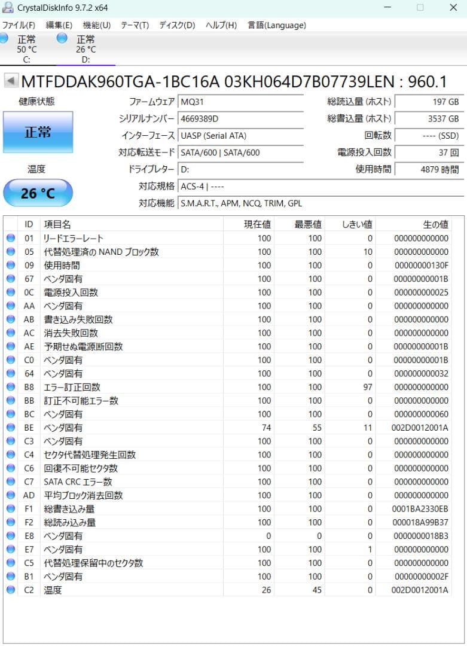Click the status icon for AB 書き込み失敗回数
This screenshot has height=646, width=467.
(11, 319)
